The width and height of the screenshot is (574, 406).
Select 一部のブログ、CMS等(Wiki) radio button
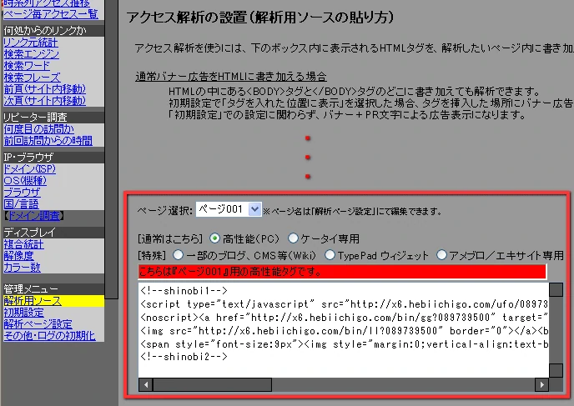pos(179,255)
